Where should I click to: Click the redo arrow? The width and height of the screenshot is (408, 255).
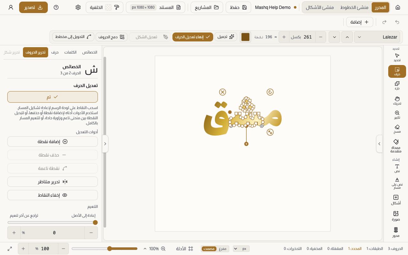point(384,22)
